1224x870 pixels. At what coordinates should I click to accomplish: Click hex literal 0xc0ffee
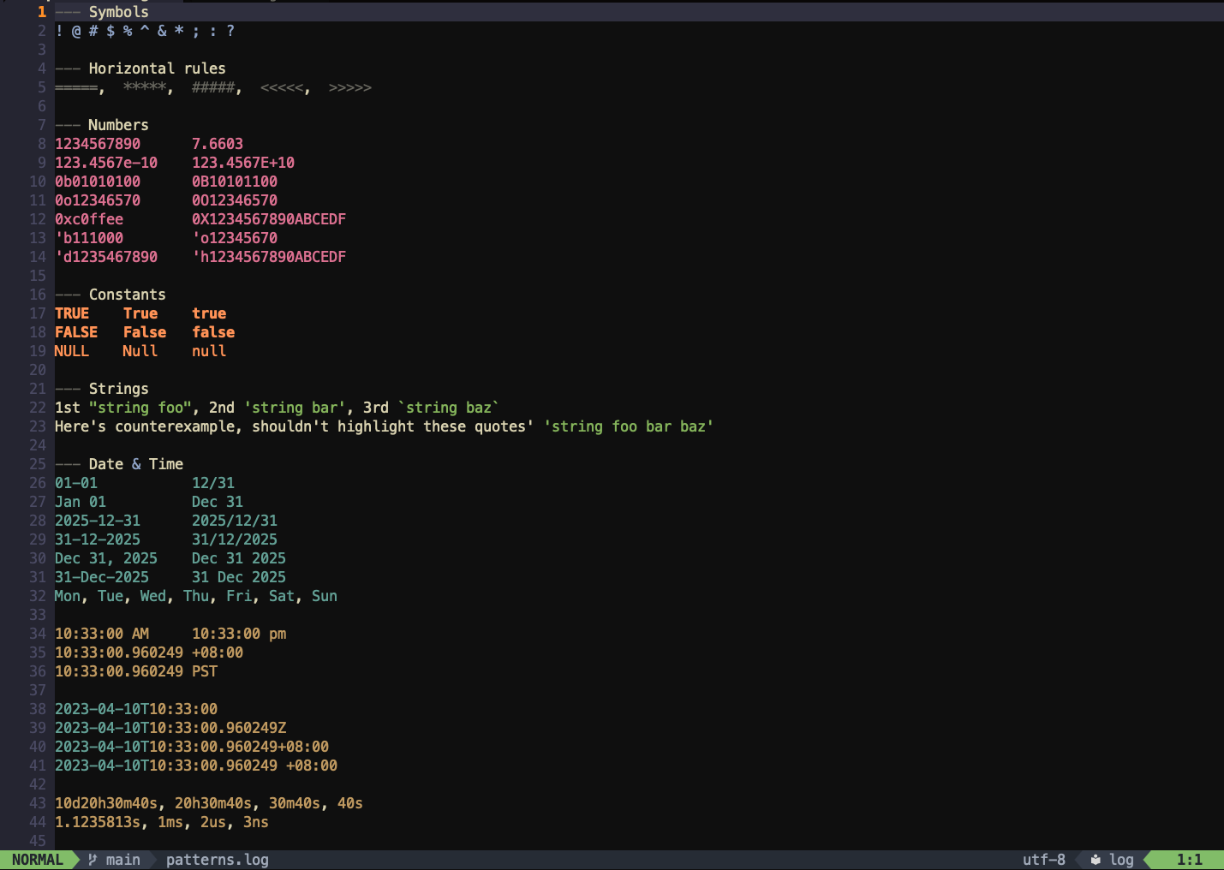89,219
